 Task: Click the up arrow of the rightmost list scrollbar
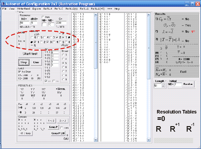pos(148,15)
